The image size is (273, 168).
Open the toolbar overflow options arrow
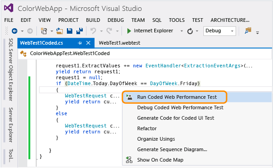[258, 32]
